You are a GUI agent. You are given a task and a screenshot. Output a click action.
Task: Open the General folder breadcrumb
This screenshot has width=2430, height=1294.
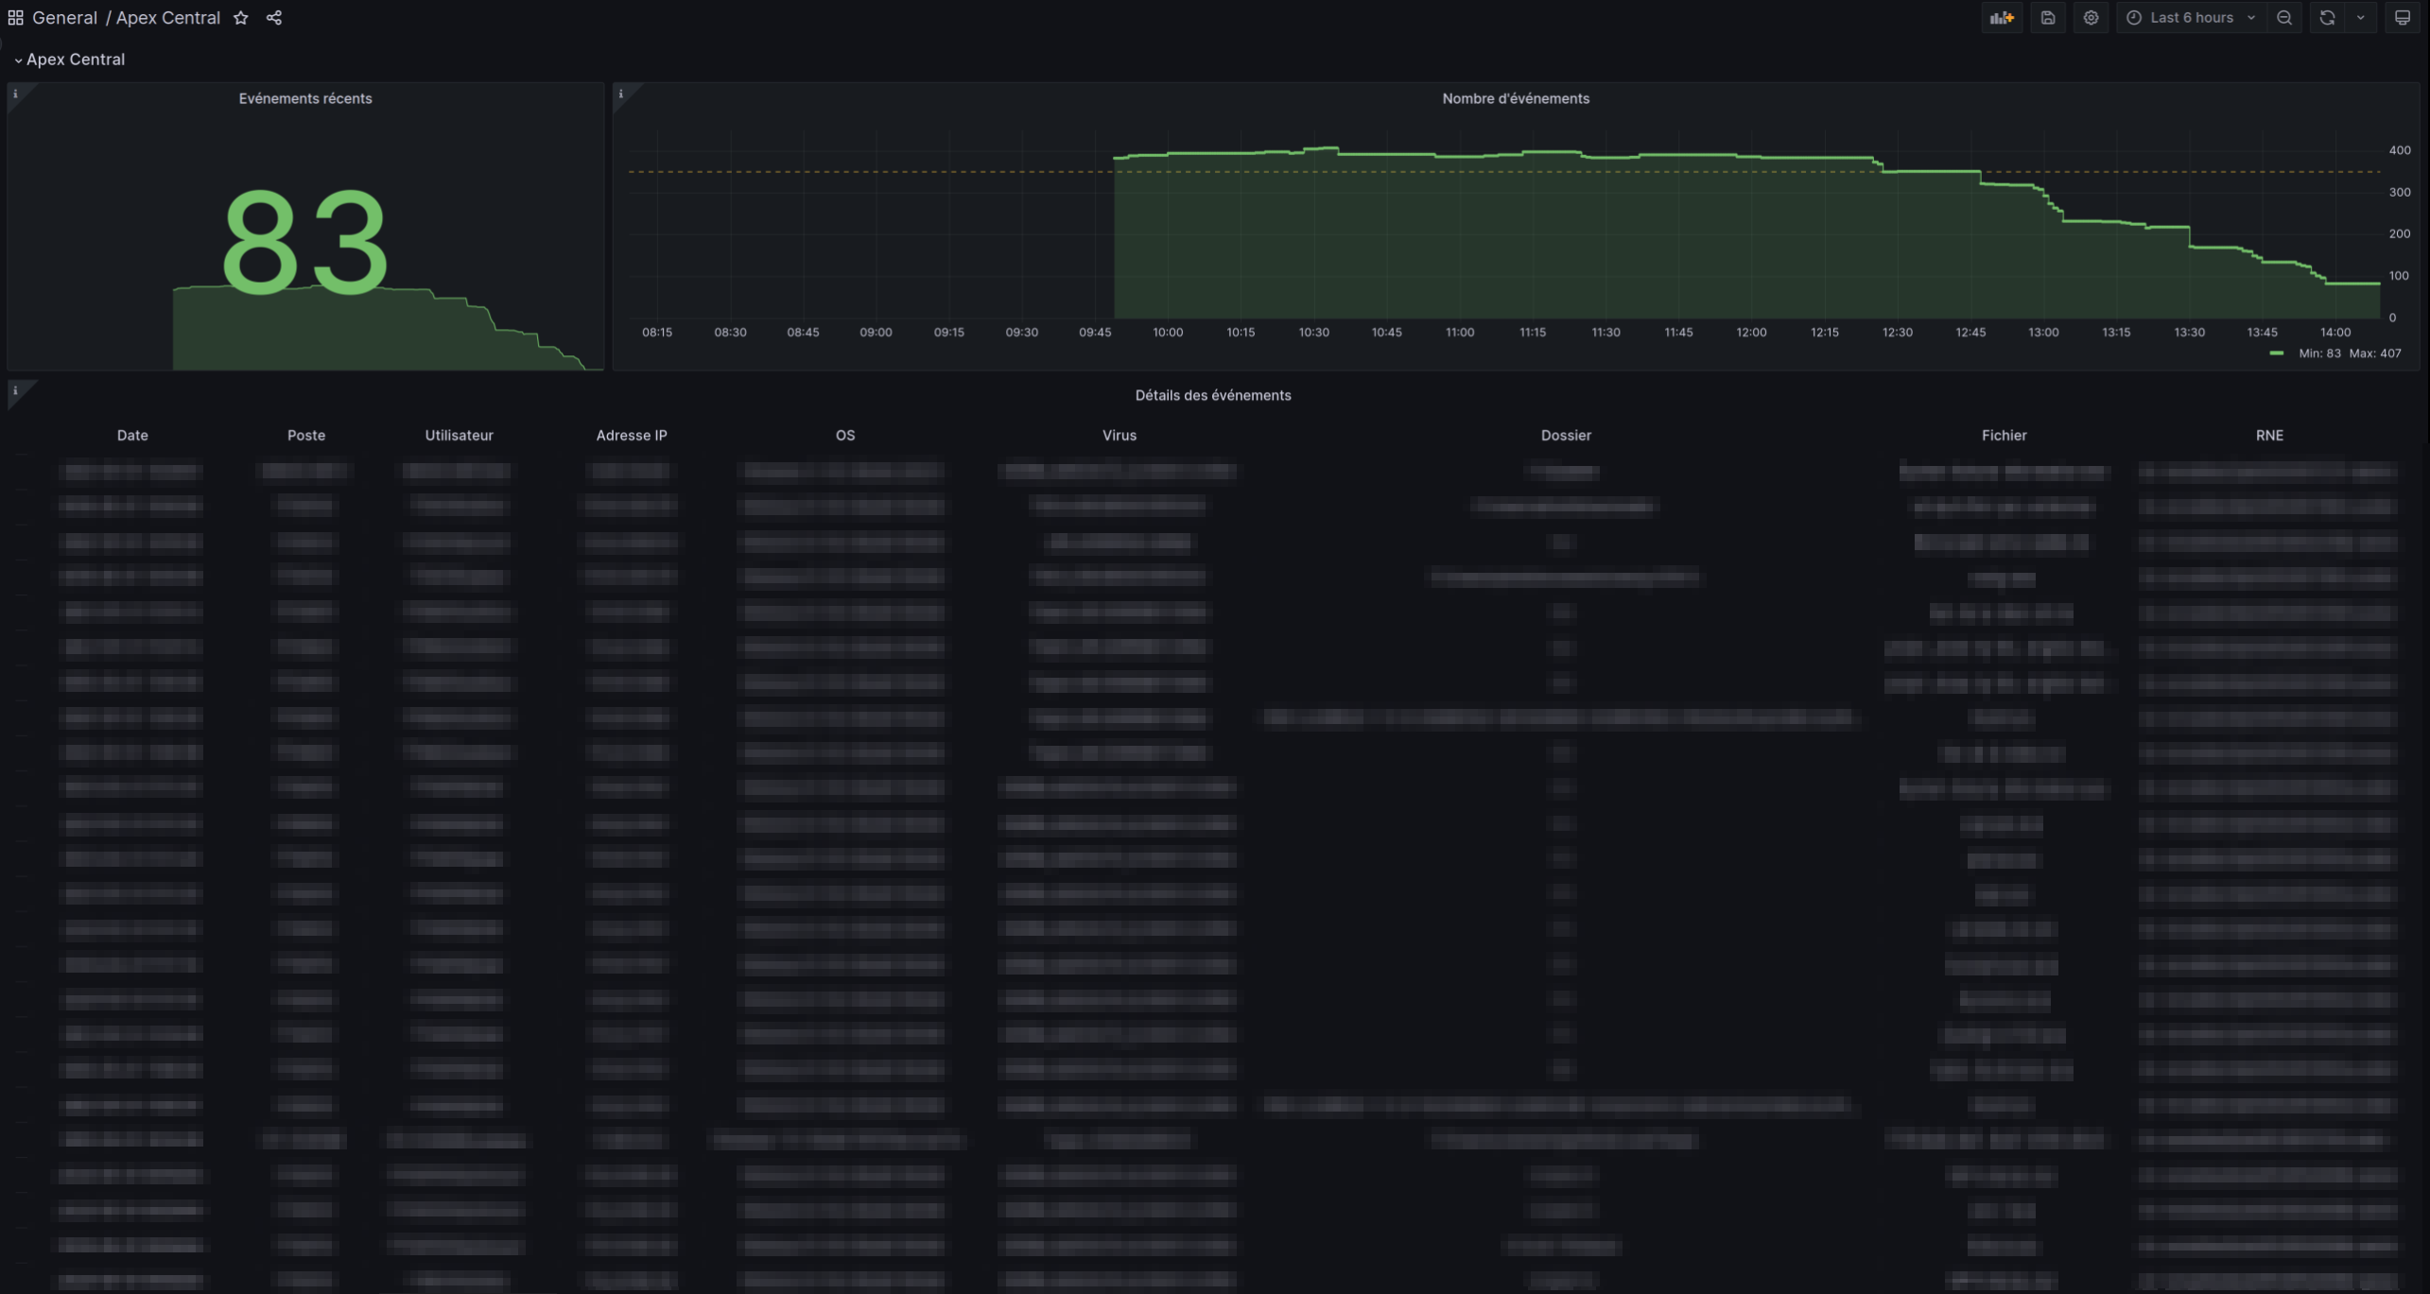pyautogui.click(x=64, y=18)
